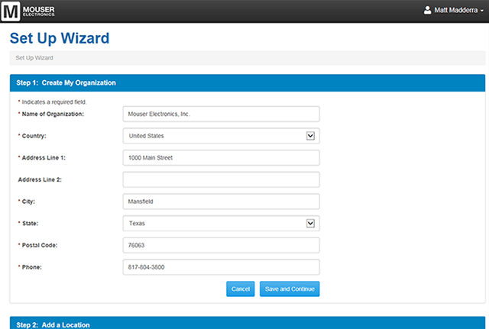
Task: Click the City field containing Mansfield
Action: tap(221, 202)
